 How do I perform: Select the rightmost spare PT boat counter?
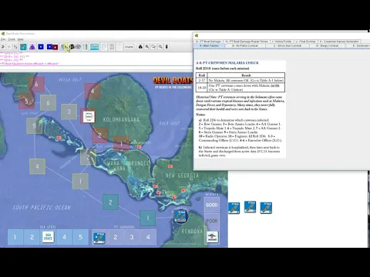pos(266,208)
